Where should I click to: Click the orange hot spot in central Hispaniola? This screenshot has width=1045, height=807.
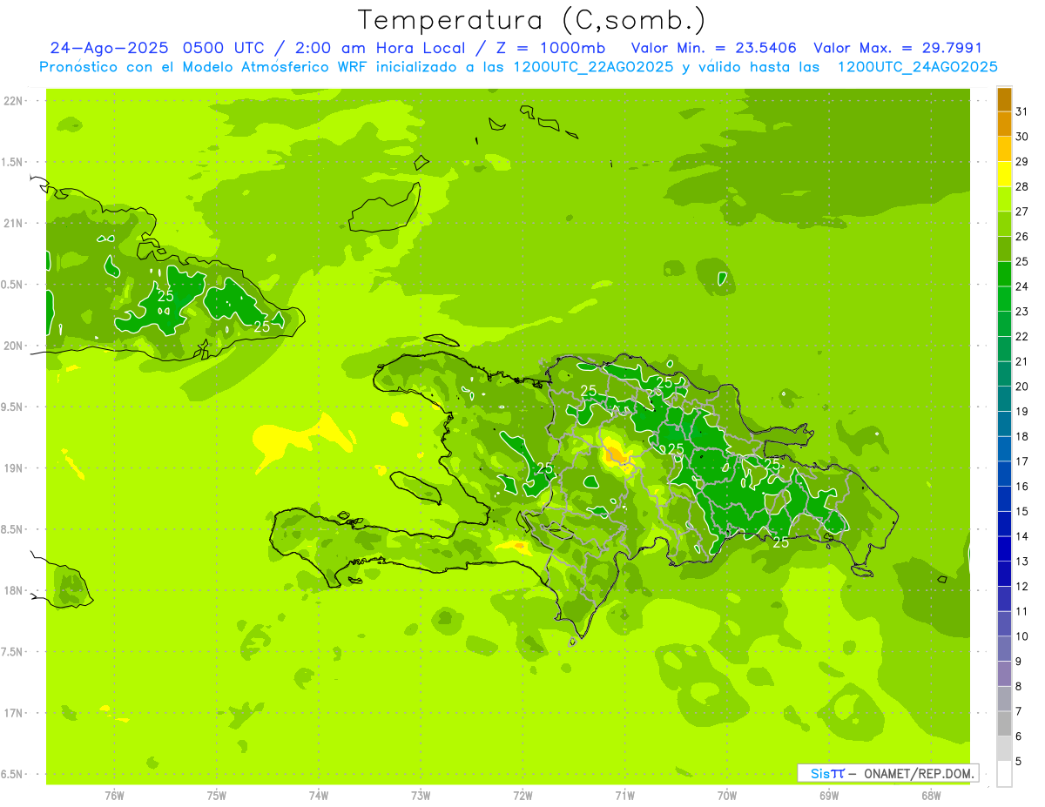click(615, 454)
